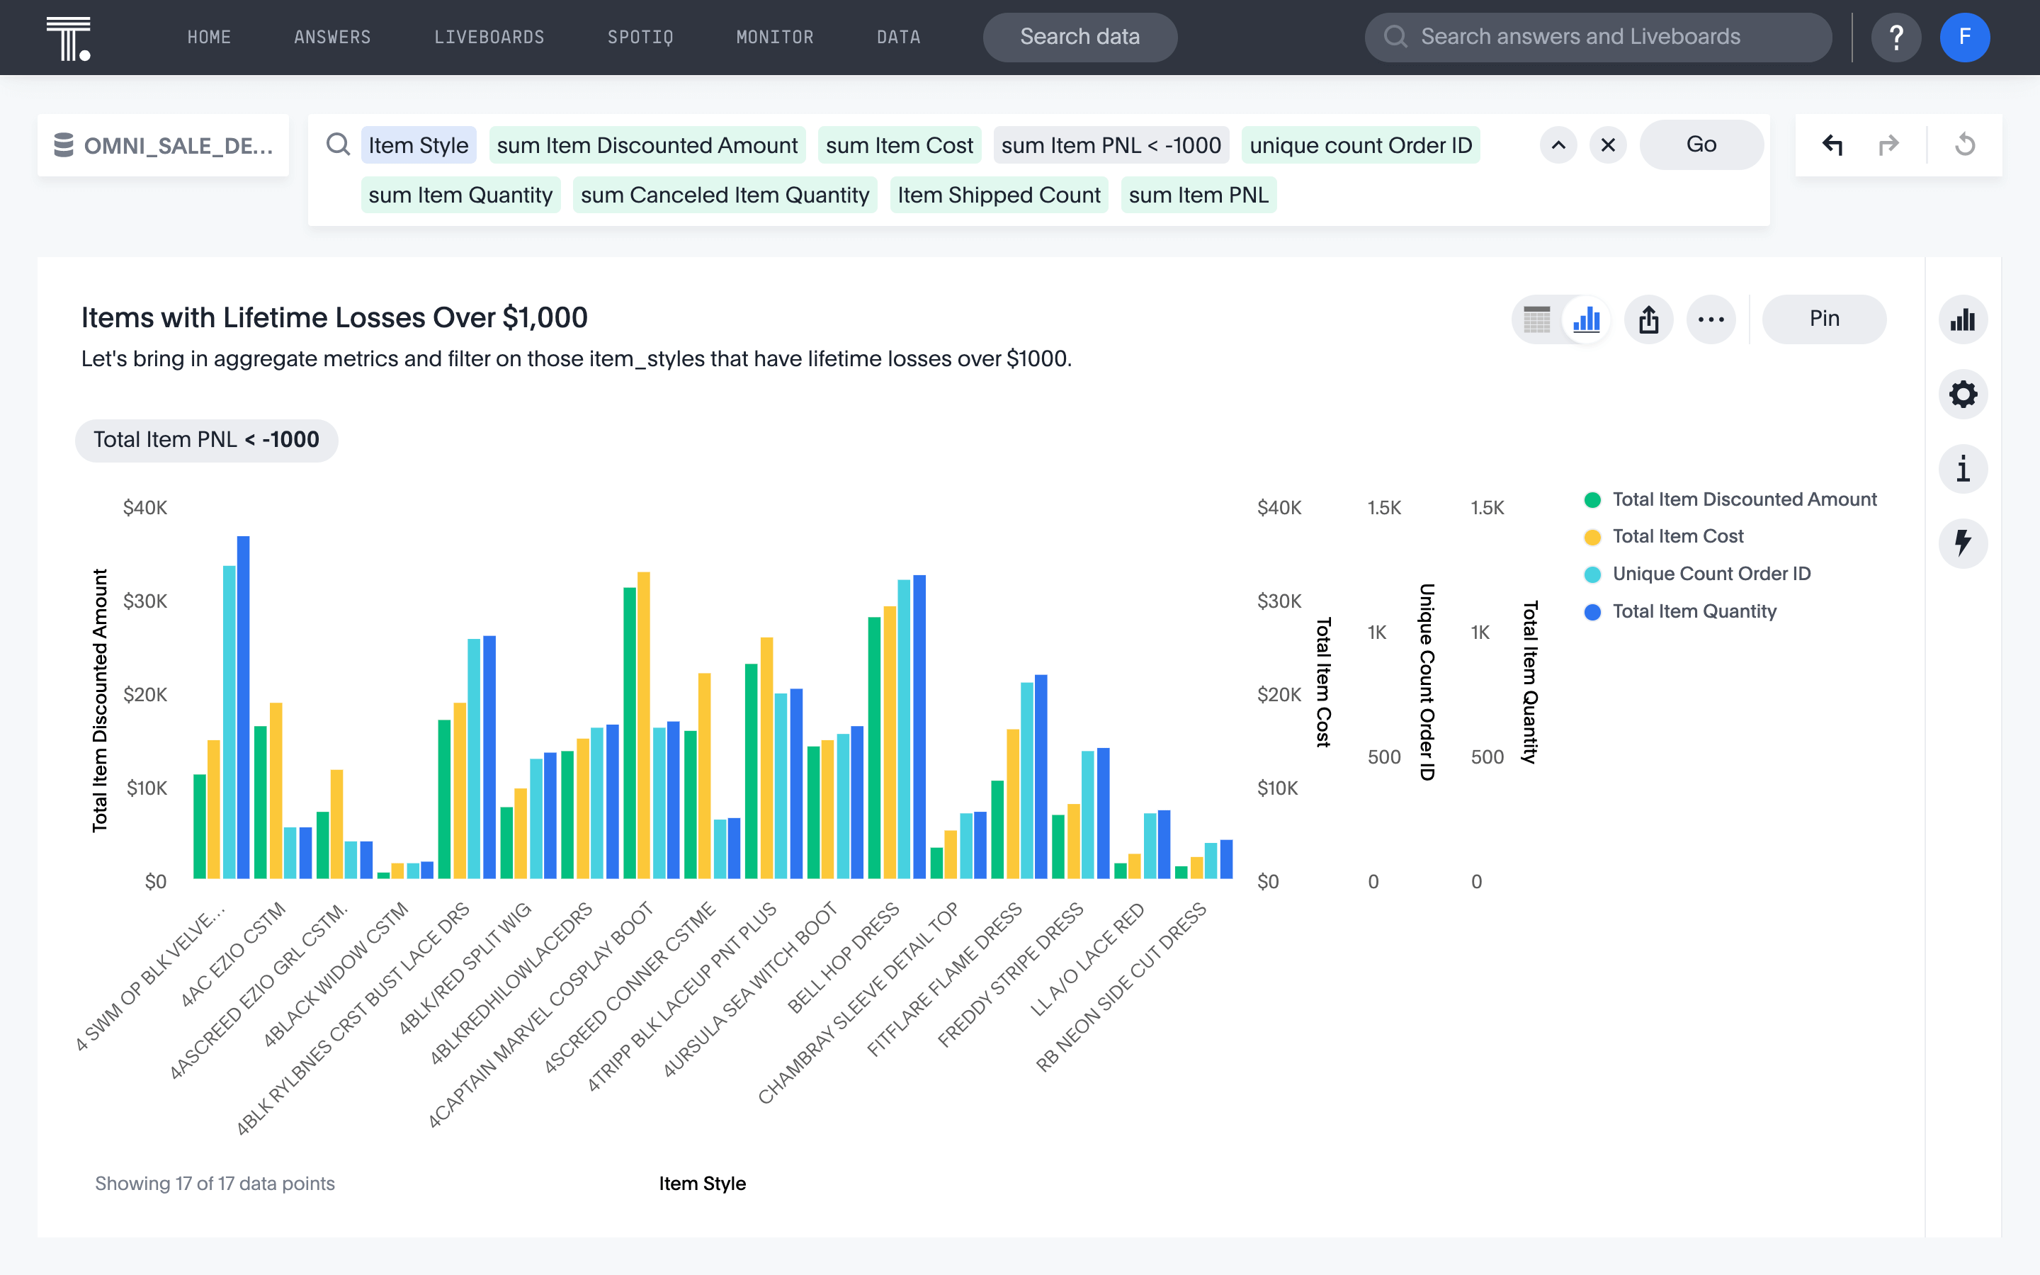Toggle the chart to table view
This screenshot has height=1275, width=2040.
[1536, 317]
